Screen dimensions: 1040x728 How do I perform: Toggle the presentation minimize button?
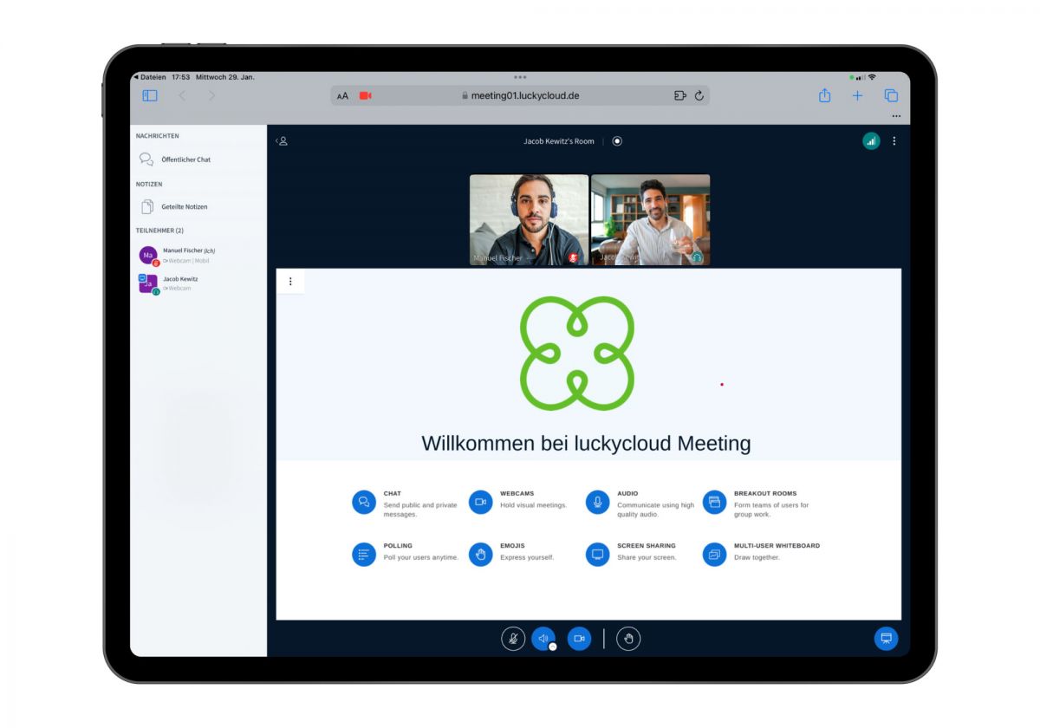(886, 639)
